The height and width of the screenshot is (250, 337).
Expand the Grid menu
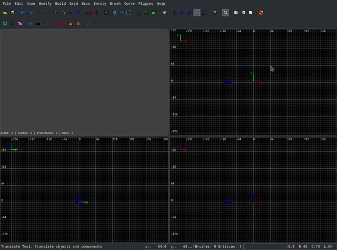click(74, 4)
